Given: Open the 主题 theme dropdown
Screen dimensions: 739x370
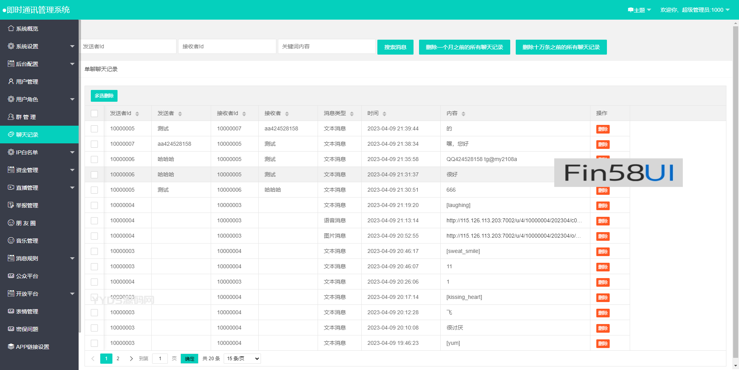Looking at the screenshot, I should coord(640,10).
